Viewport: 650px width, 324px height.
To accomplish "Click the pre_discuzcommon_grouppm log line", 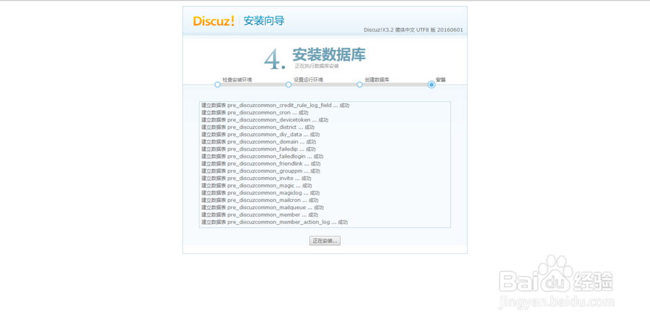I will point(261,171).
